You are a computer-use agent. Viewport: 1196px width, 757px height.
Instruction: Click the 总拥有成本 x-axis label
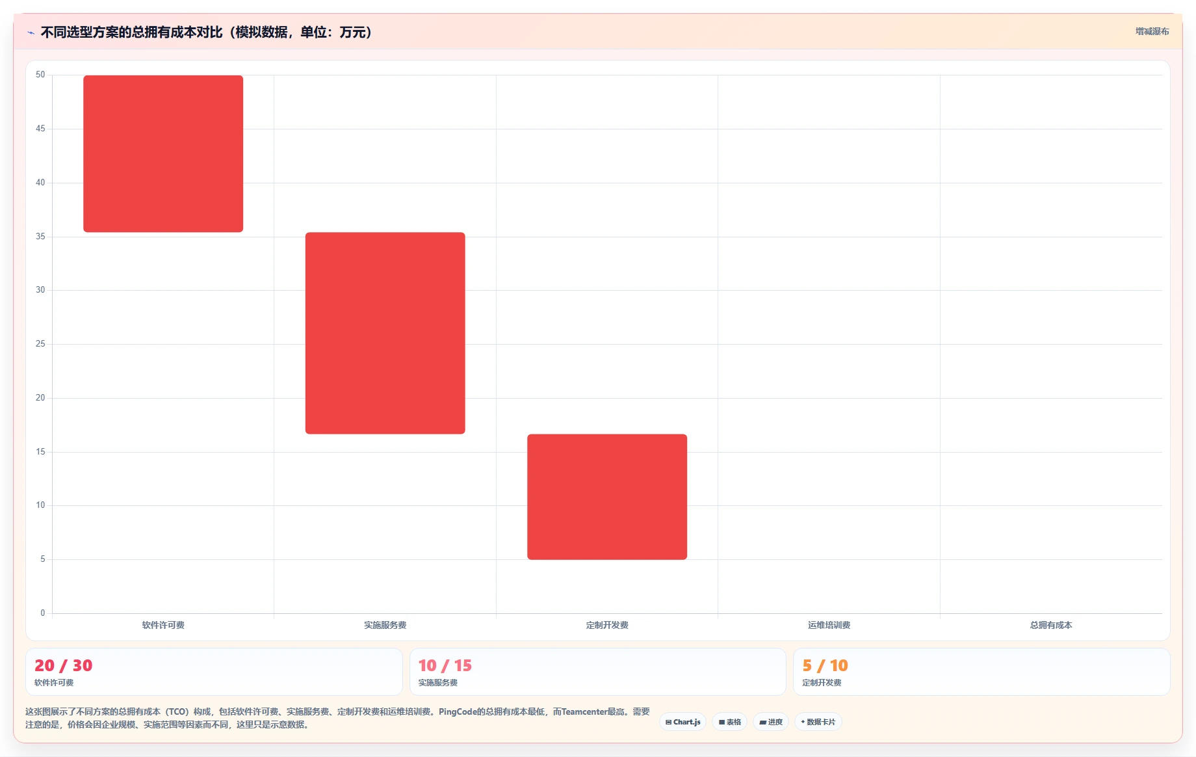pos(1051,625)
